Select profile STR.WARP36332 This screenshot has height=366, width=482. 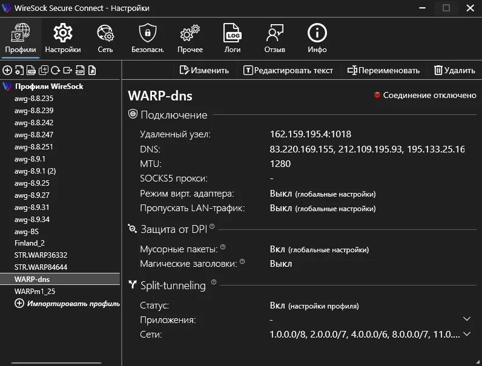coord(41,255)
